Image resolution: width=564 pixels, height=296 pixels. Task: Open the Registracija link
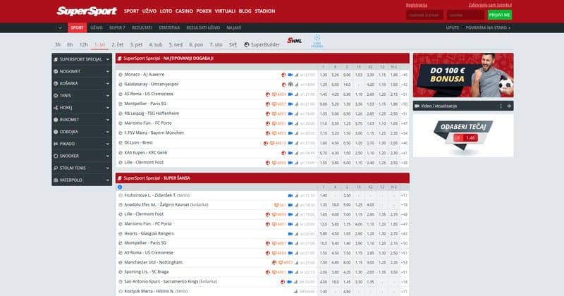[417, 5]
